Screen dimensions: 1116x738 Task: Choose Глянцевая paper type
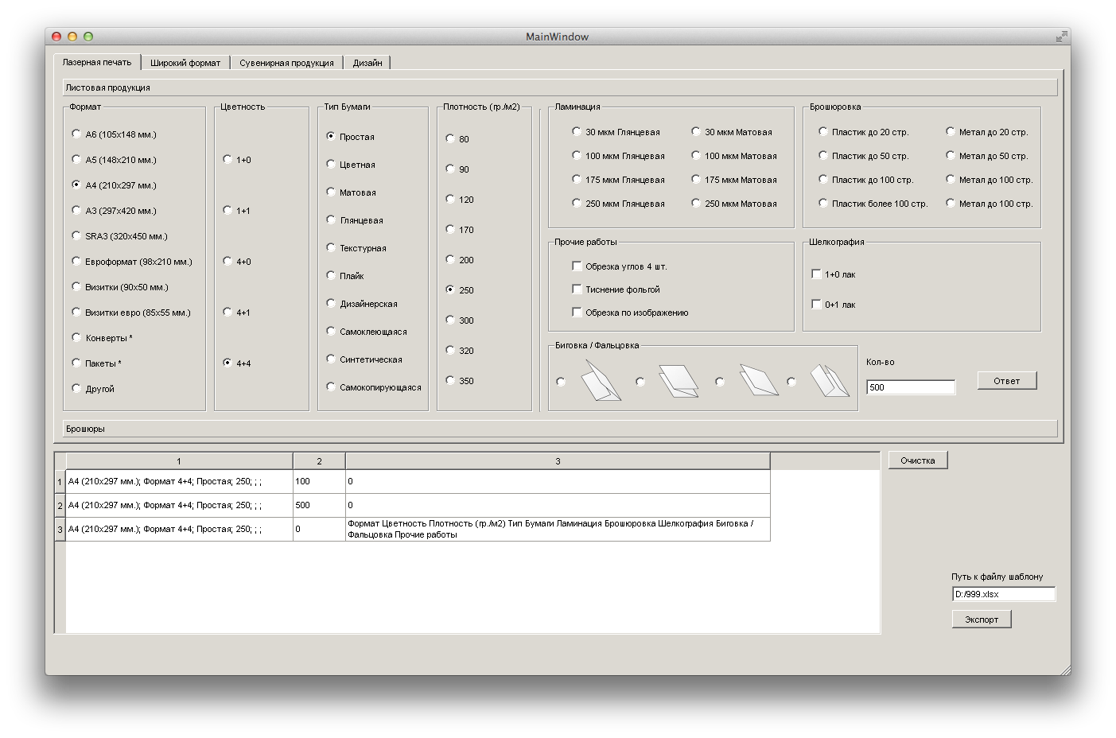[355, 220]
